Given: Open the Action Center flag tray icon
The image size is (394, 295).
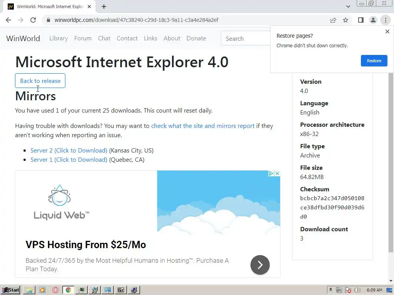Looking at the screenshot, I should 348,290.
